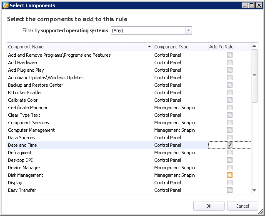Screen dimensions: 265x216
Task: Select Add Plug and Play row name
Action: (x=26, y=70)
